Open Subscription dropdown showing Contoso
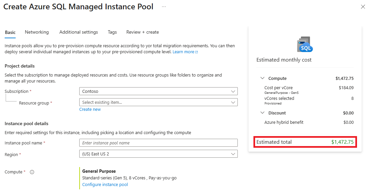This screenshot has width=370, height=193. point(158,91)
